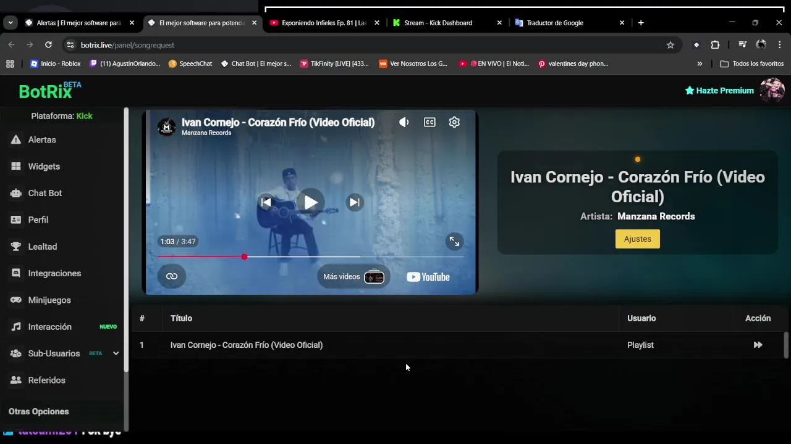Click the Chat Bot robot icon

16,193
